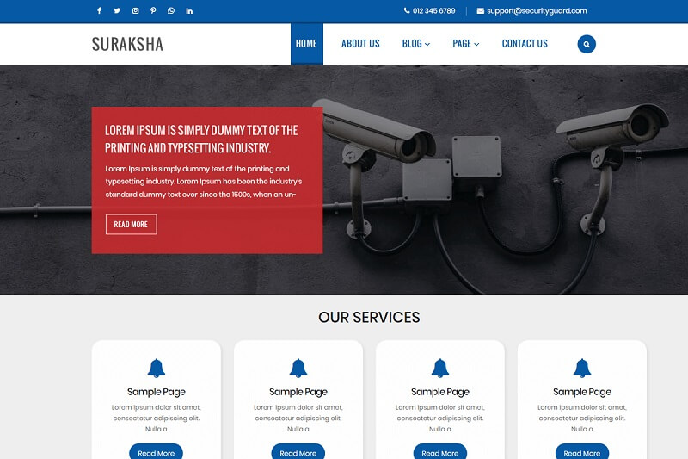Select the Home menu item
The height and width of the screenshot is (459, 688).
pos(307,43)
